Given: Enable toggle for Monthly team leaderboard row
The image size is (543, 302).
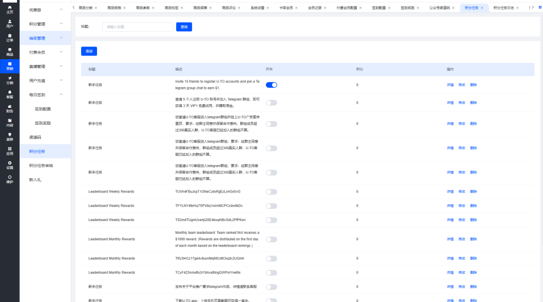Looking at the screenshot, I should [271, 240].
